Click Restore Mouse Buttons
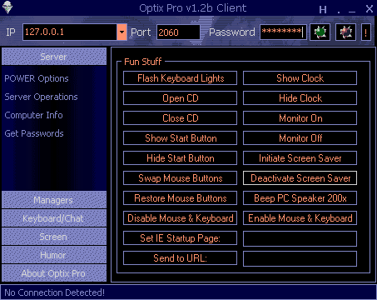 [x=181, y=198]
